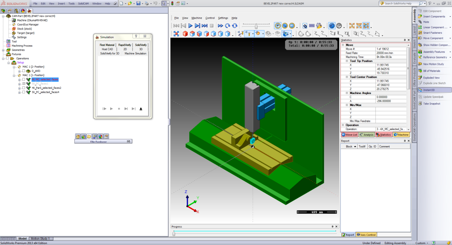Image resolution: width=452 pixels, height=245 pixels.
Task: Click the single Restart circular arrow icon
Action: pos(227,26)
